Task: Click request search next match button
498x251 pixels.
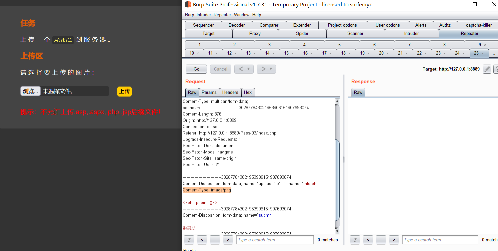Action: click(228, 240)
